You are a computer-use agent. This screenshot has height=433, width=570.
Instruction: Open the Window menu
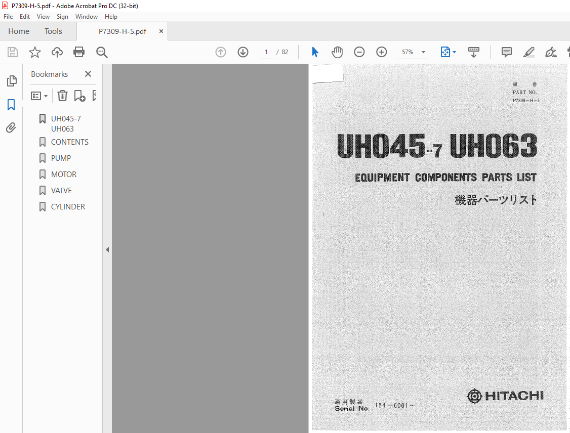point(87,17)
